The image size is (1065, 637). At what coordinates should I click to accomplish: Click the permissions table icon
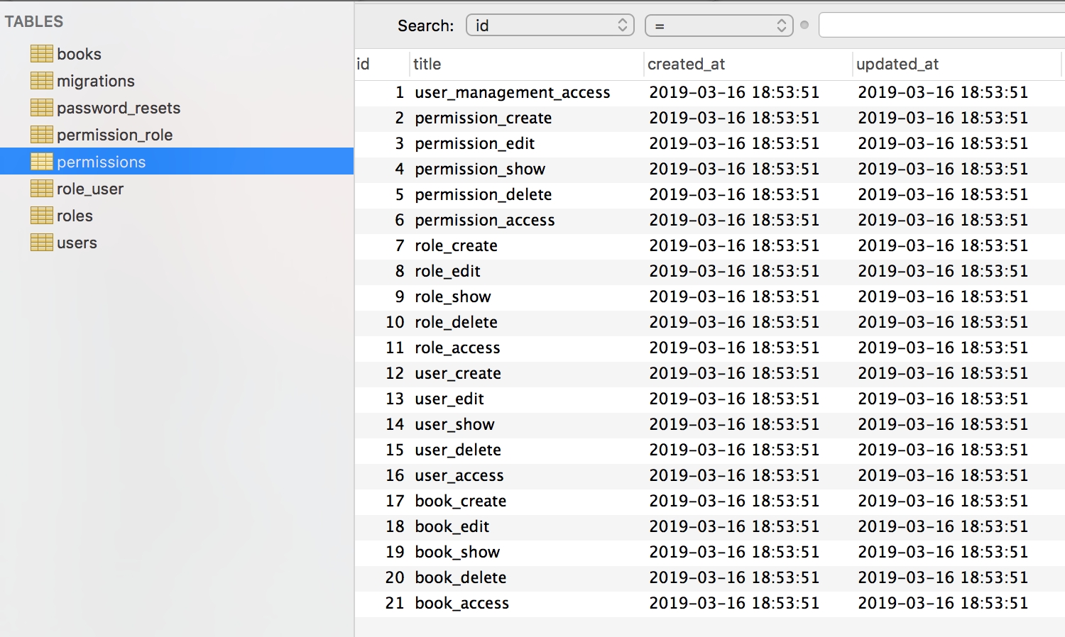(42, 162)
